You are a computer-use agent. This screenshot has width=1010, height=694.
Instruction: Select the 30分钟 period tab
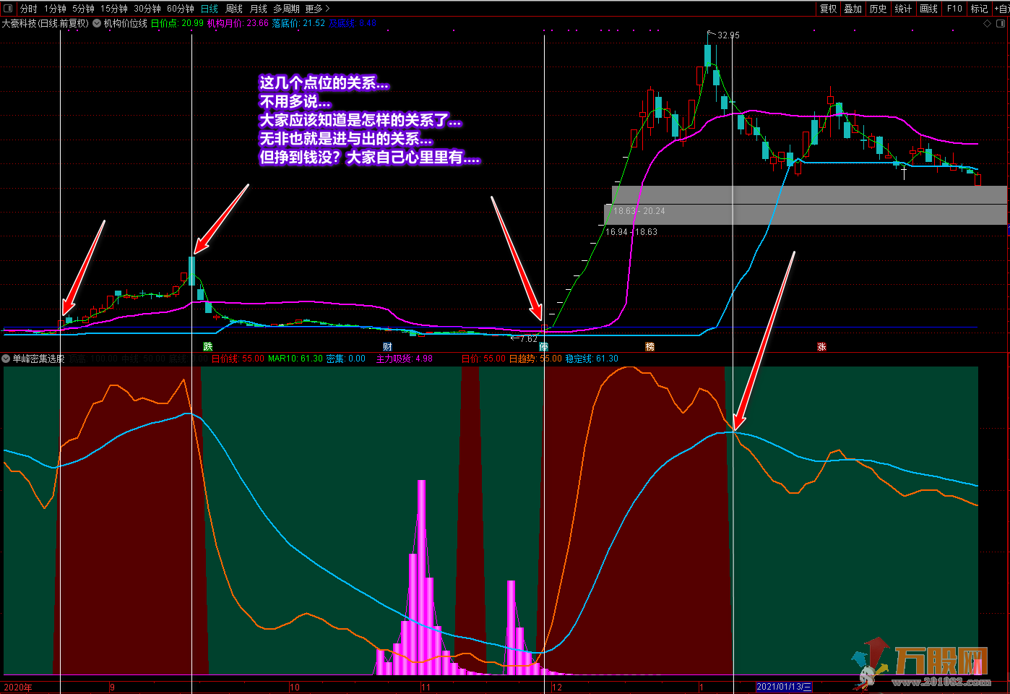click(147, 9)
